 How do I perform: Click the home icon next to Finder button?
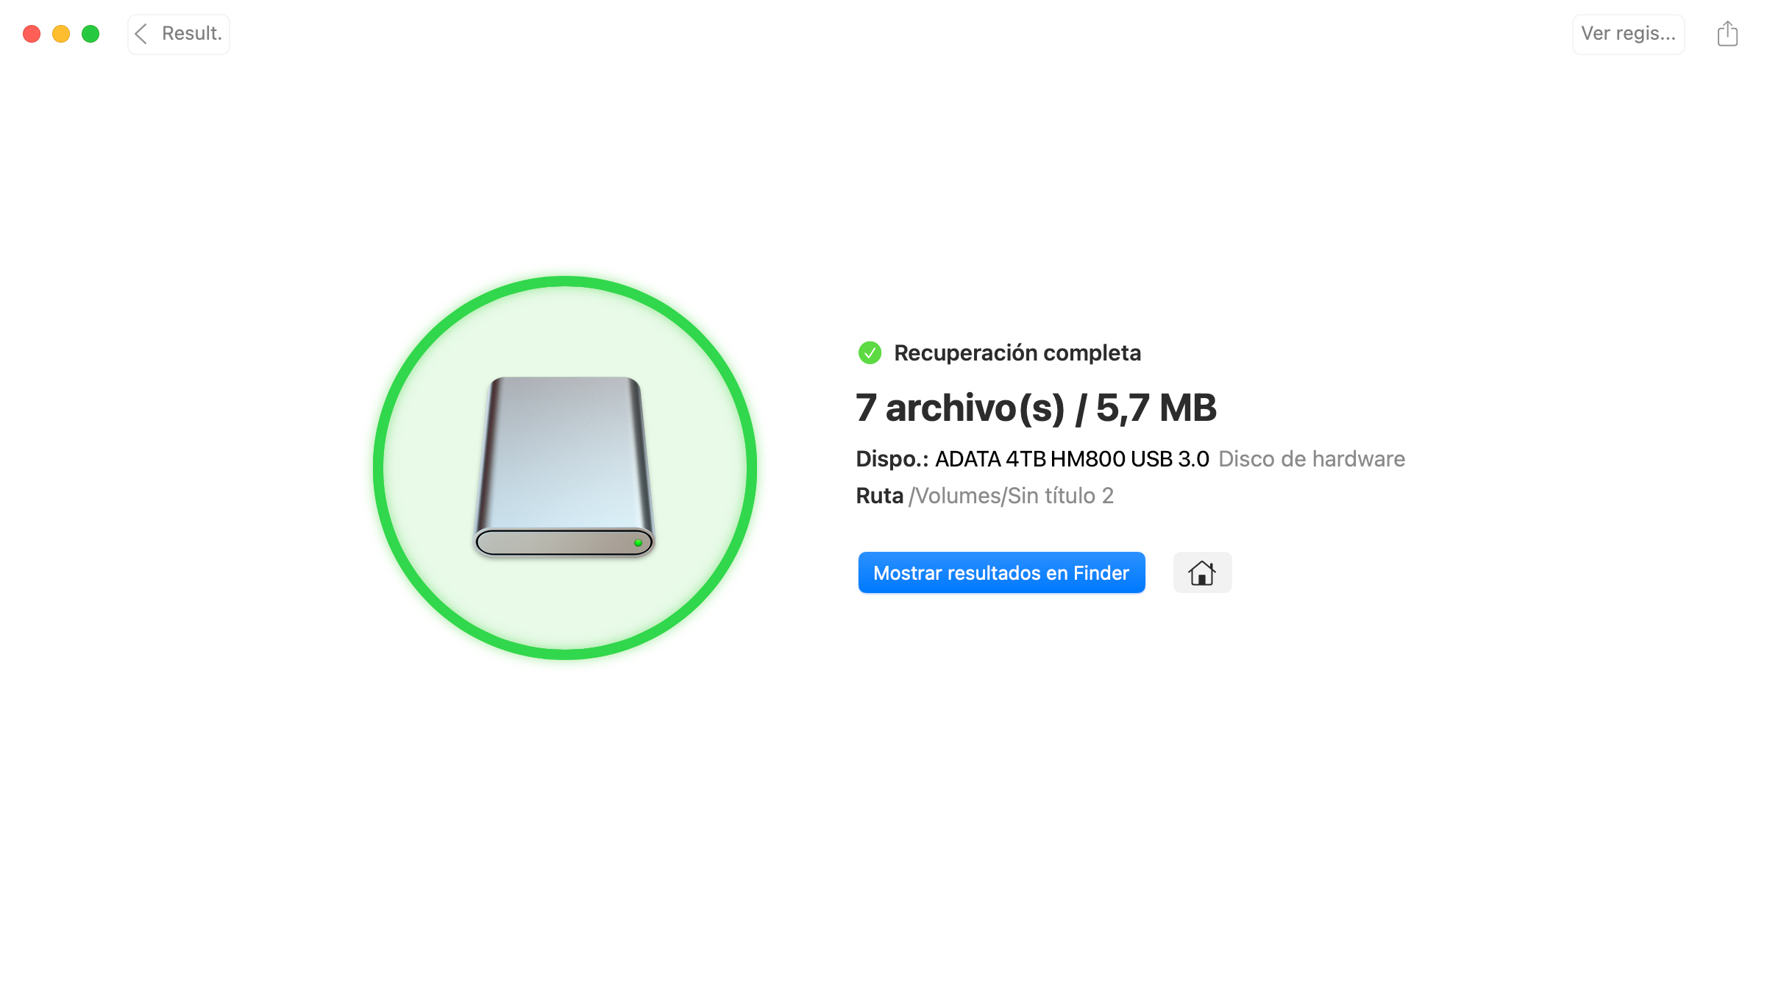[1202, 572]
